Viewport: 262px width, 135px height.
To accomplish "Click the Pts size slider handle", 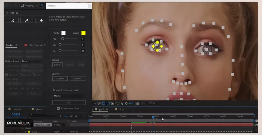I will pyautogui.click(x=63, y=39).
